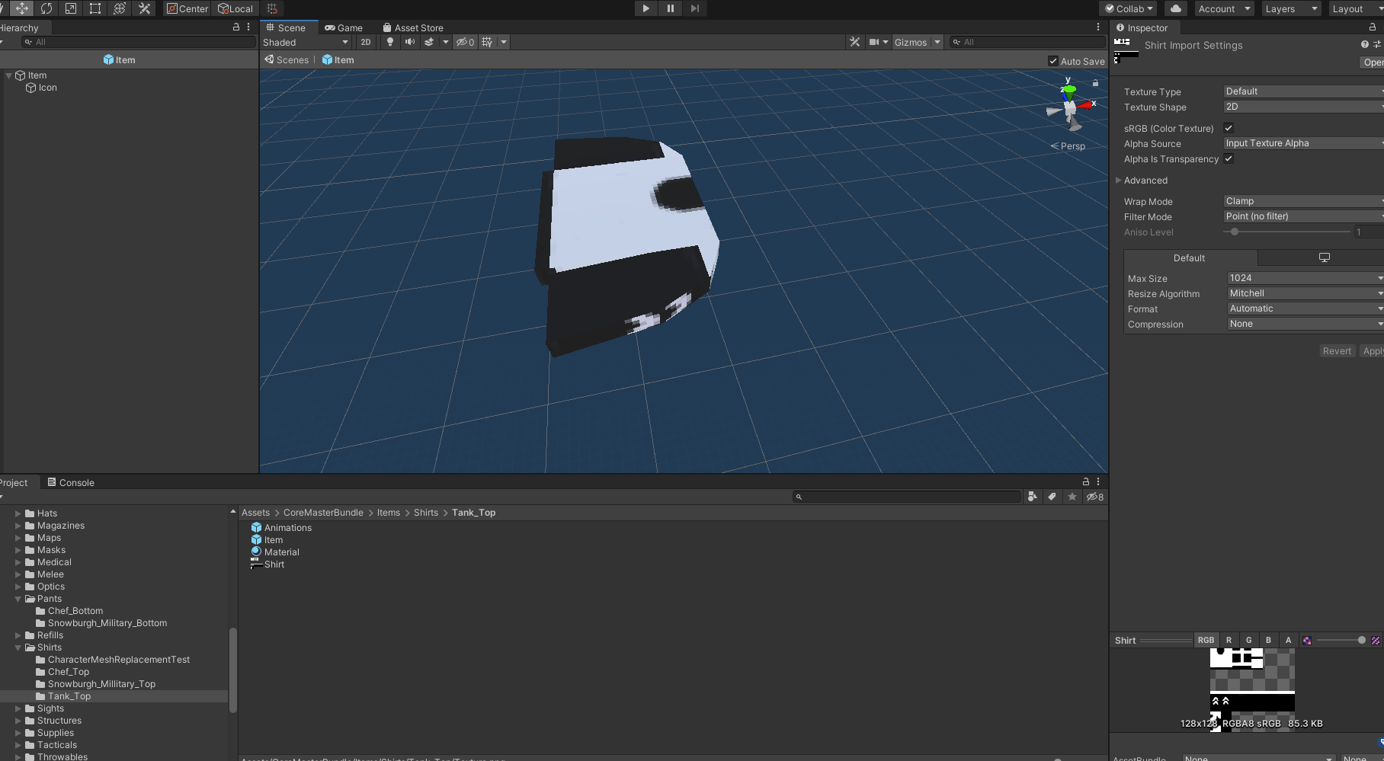This screenshot has height=761, width=1384.
Task: Click the Step frame button
Action: [x=694, y=8]
